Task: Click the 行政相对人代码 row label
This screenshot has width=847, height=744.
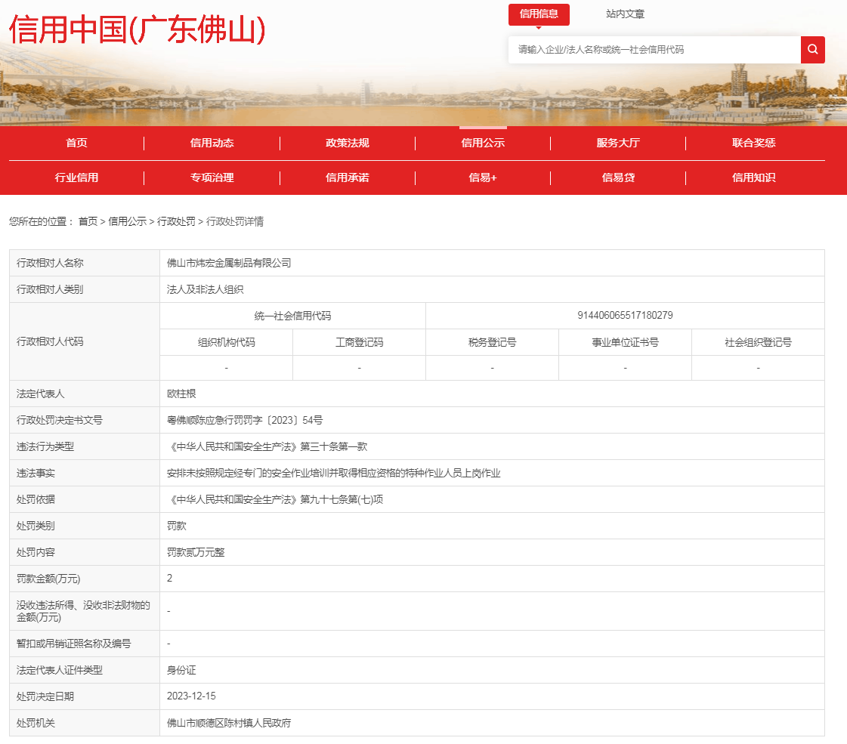Action: click(50, 341)
